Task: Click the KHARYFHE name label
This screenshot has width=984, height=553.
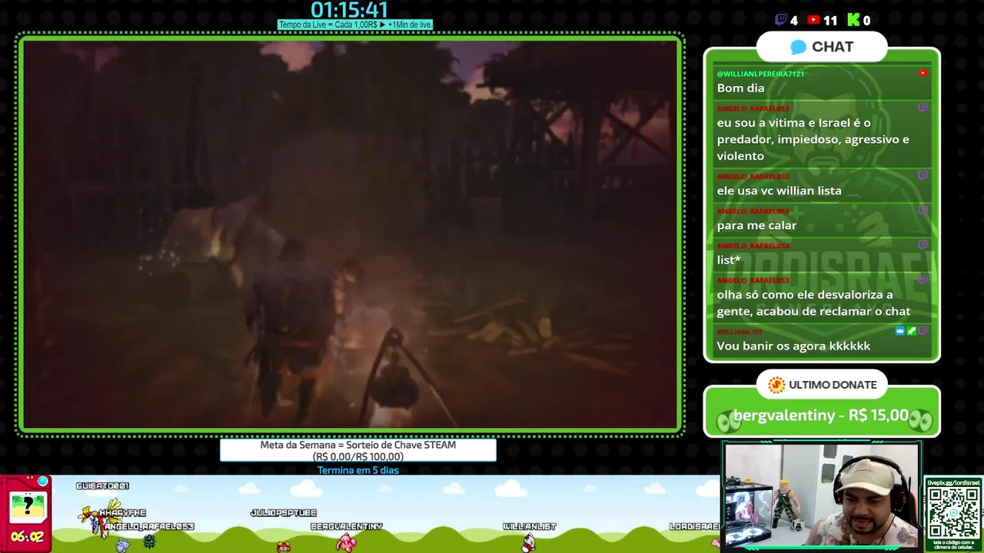Action: click(x=122, y=512)
